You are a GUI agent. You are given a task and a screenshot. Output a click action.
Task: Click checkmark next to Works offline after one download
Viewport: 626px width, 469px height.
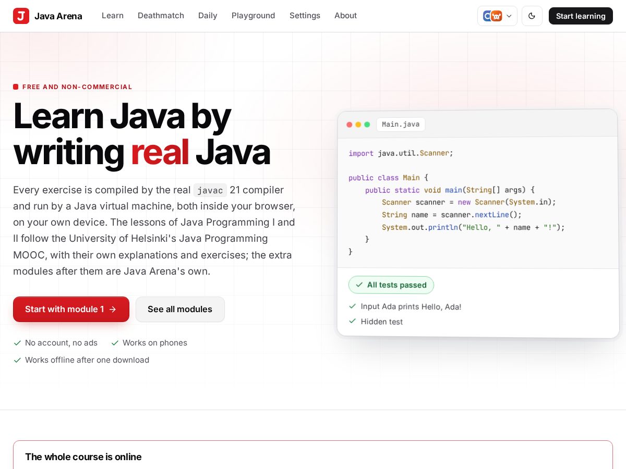click(17, 360)
